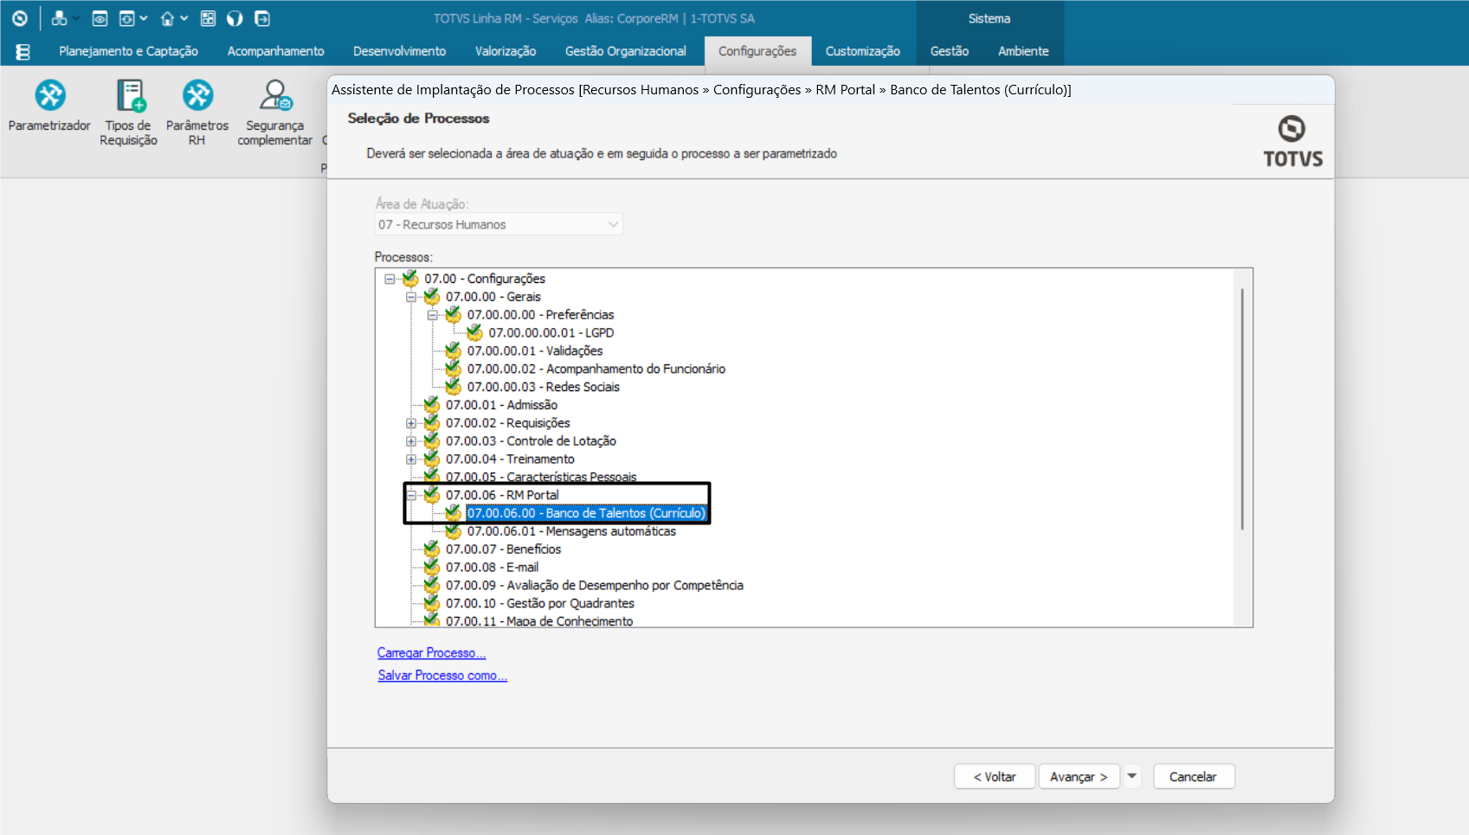This screenshot has width=1469, height=835.
Task: Collapse the 07.00.00.00 Preferências node
Action: click(432, 315)
